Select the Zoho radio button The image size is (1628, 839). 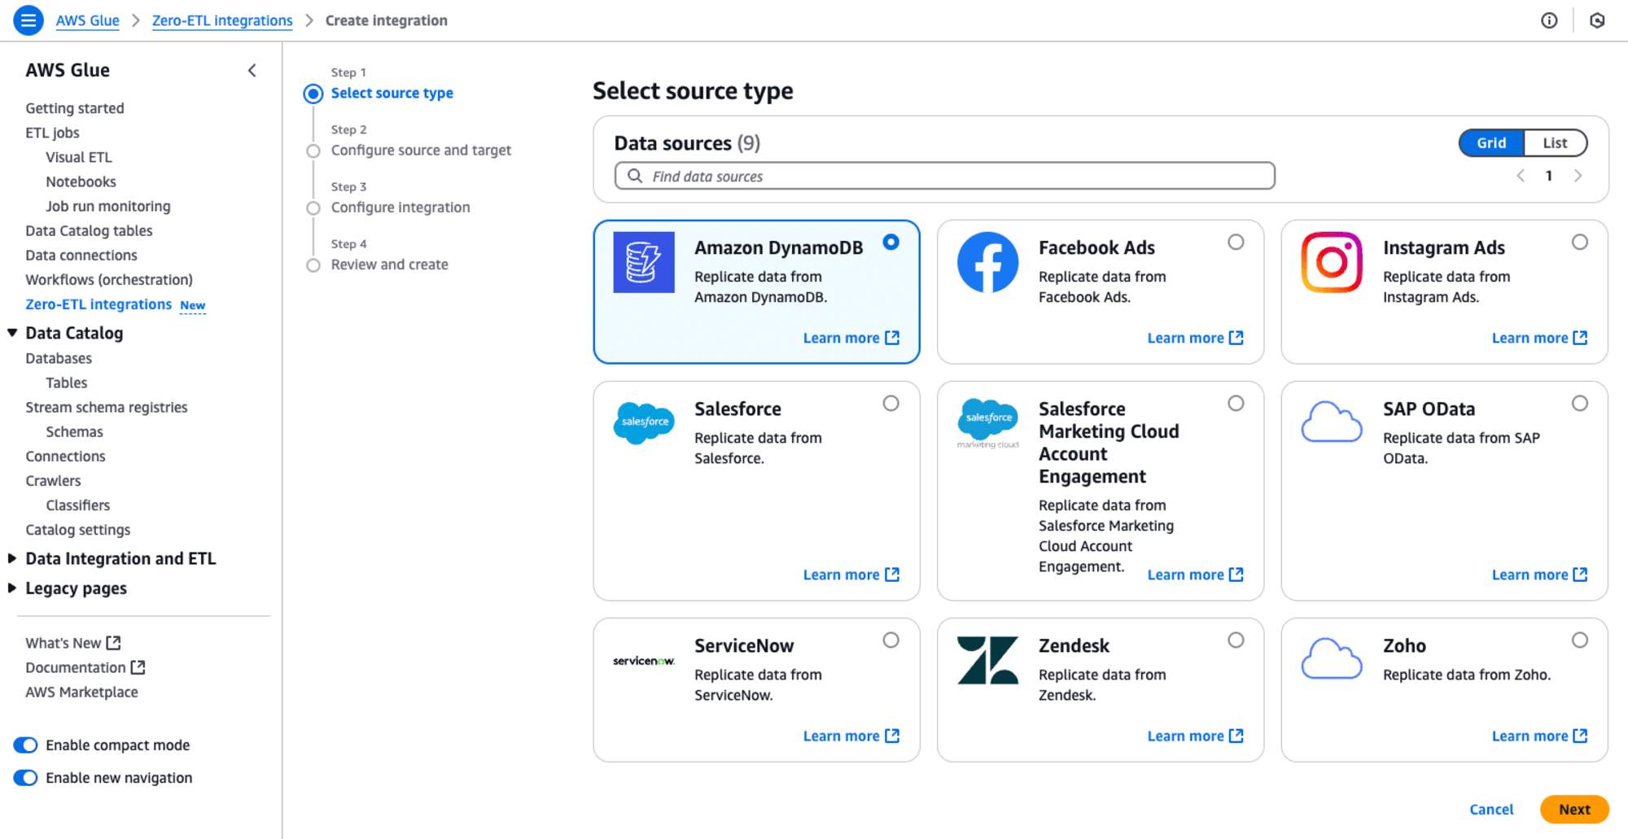(1580, 640)
